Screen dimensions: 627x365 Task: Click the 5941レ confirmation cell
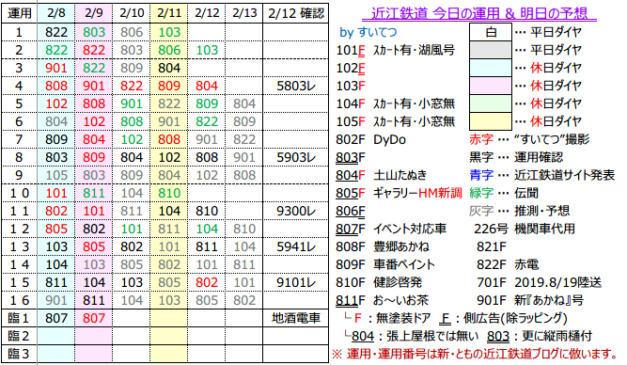click(x=296, y=246)
